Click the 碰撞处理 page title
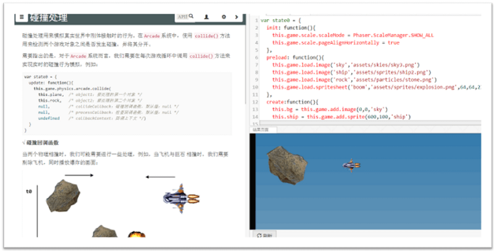The width and height of the screenshot is (494, 251). pos(49,18)
